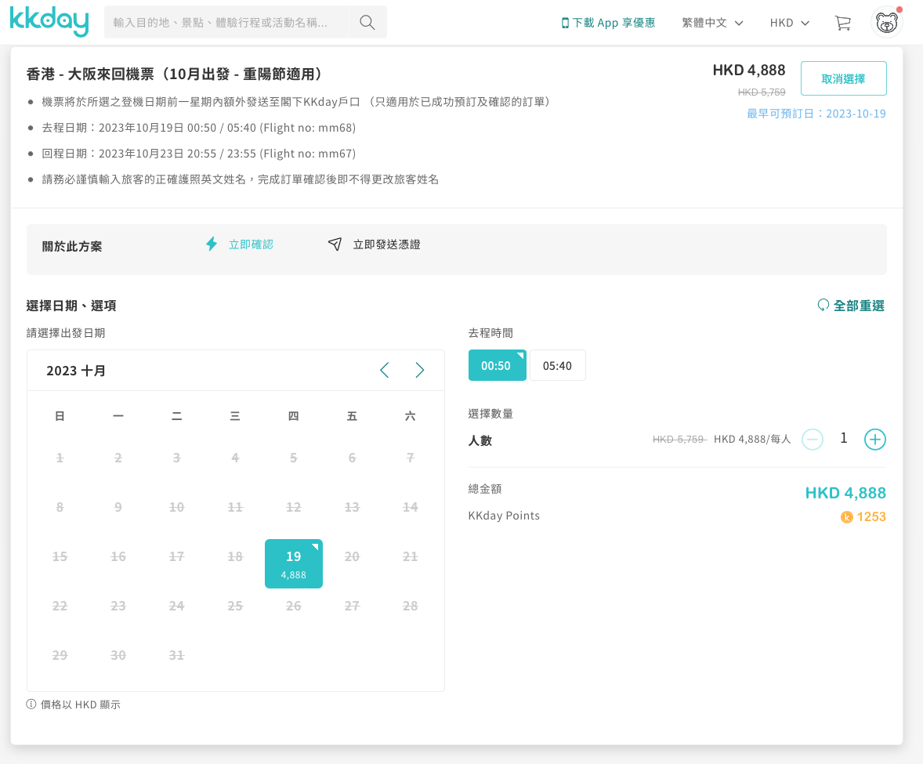
Task: Click the KKday Points coin icon
Action: pyautogui.click(x=846, y=517)
